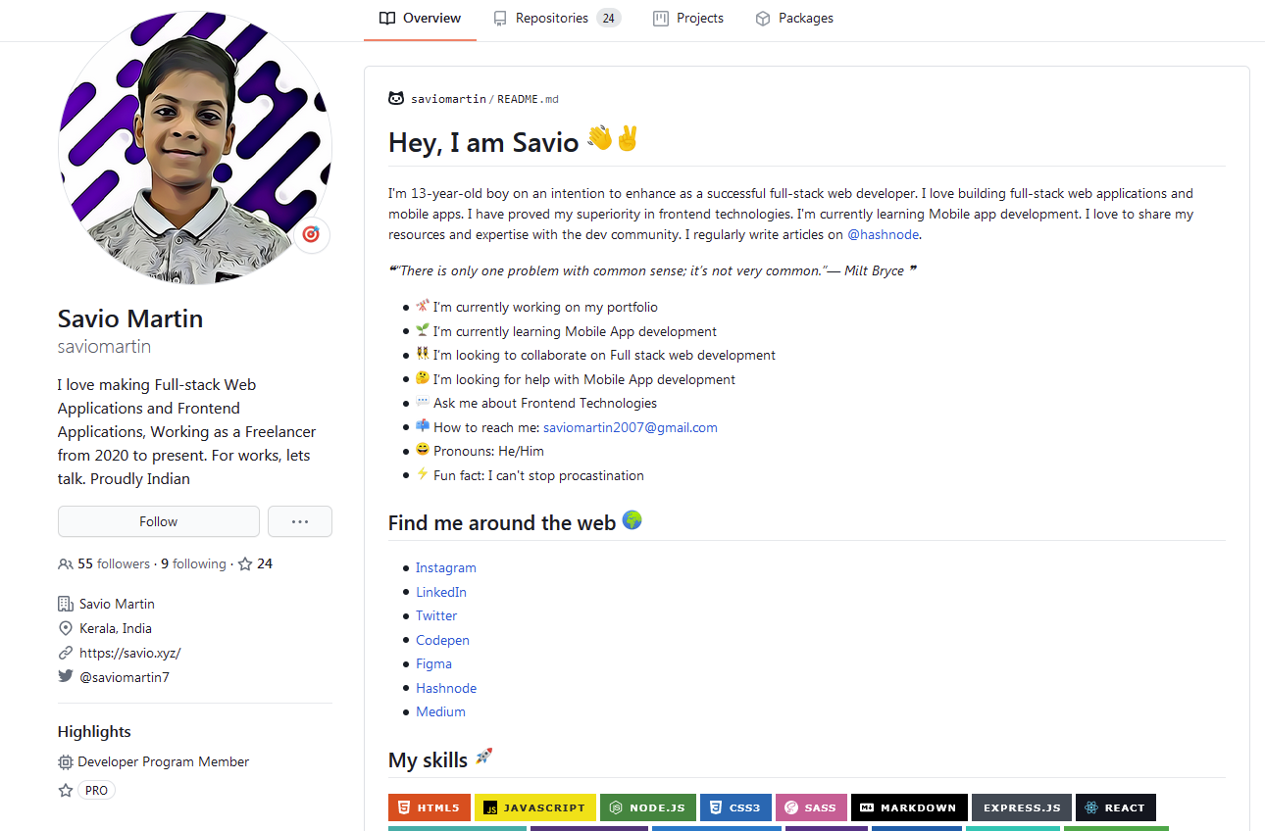The height and width of the screenshot is (831, 1265).
Task: Open the three-dots more options menu
Action: tap(300, 521)
